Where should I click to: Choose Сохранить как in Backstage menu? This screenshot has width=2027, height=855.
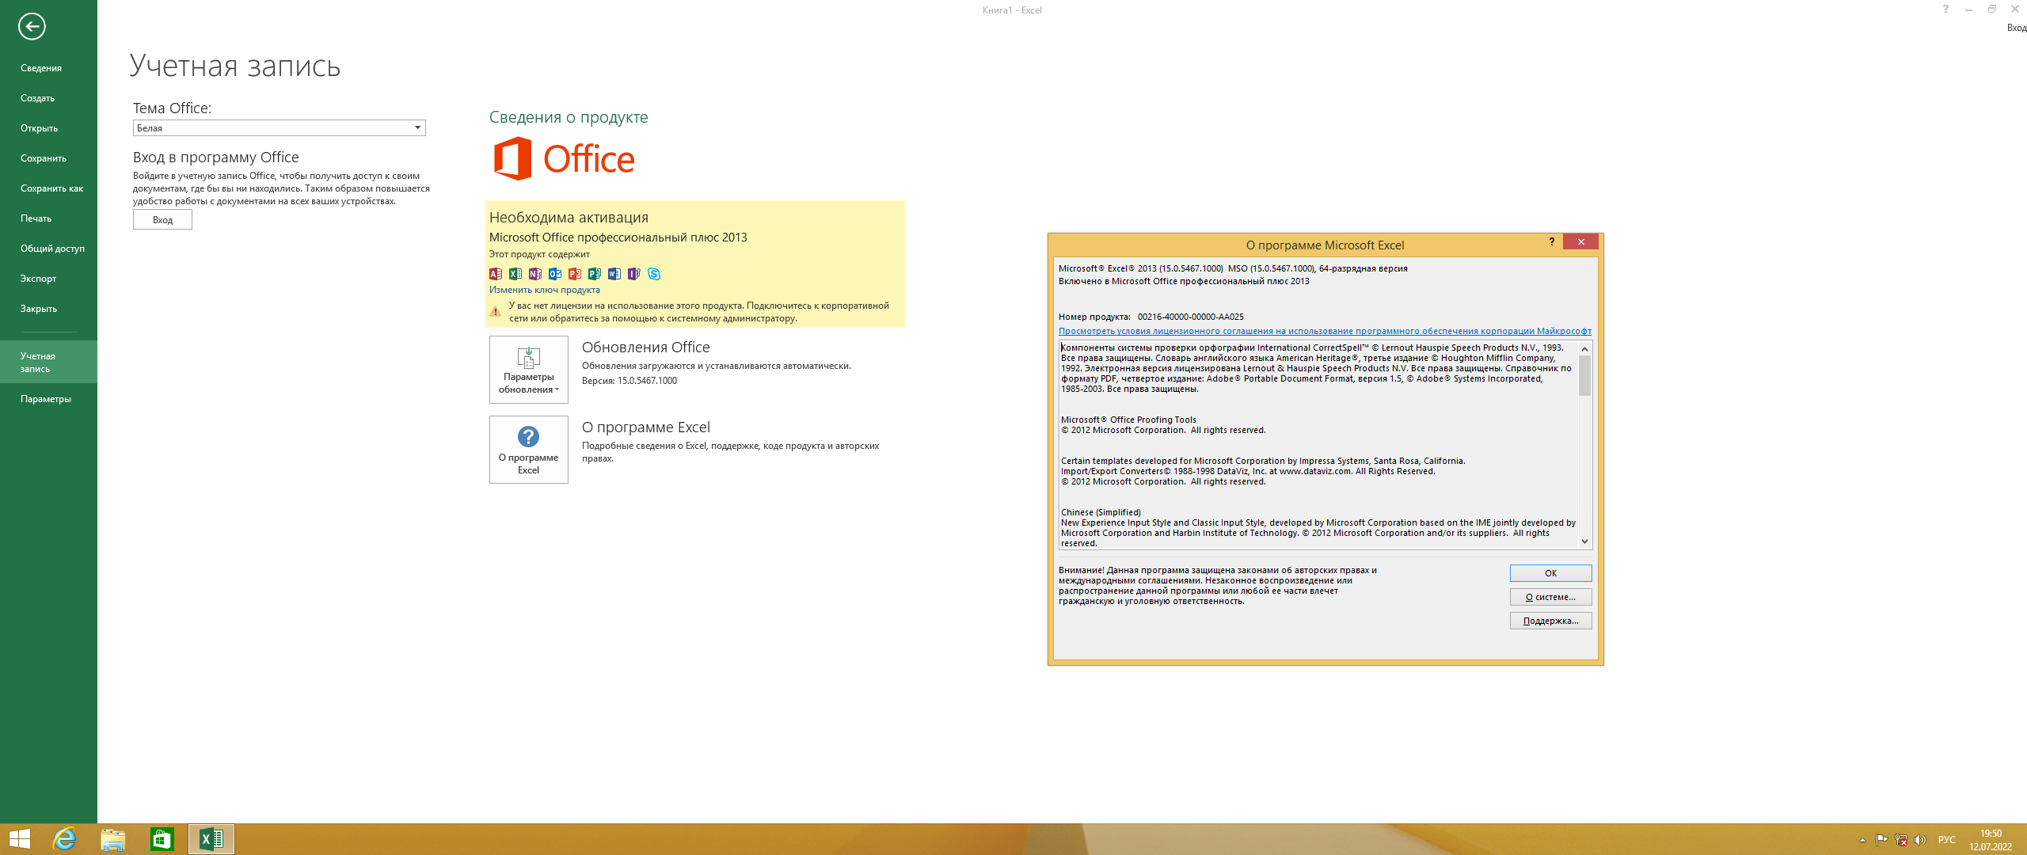48,188
